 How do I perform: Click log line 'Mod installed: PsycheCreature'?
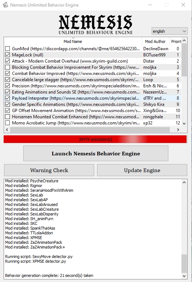32,181
